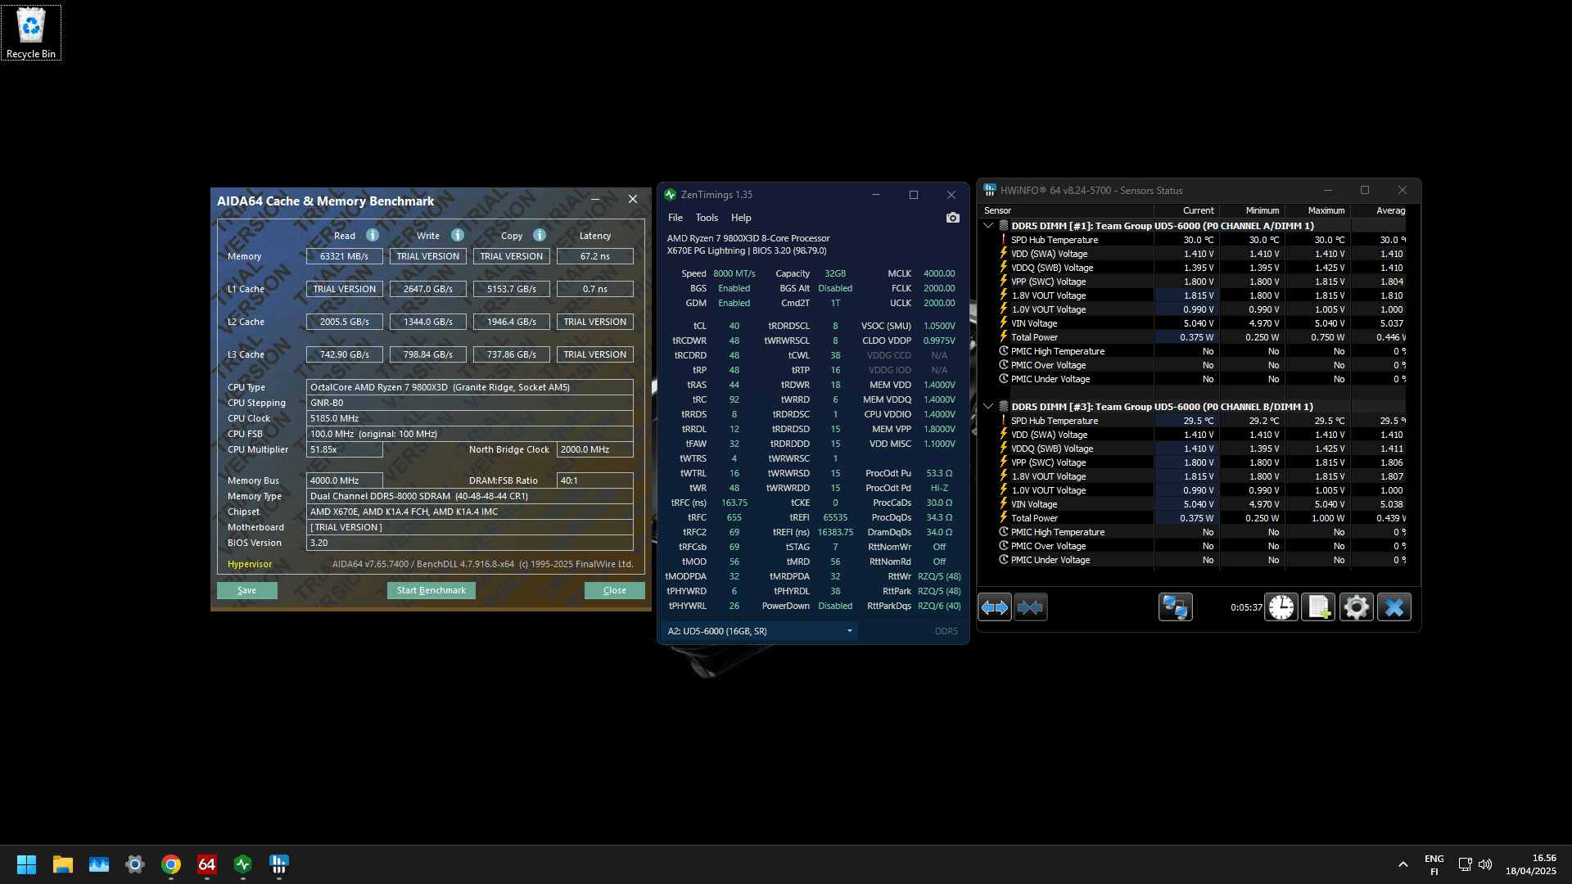1572x884 pixels.
Task: Switch to ZenTimings via taskbar icon
Action: 243,864
